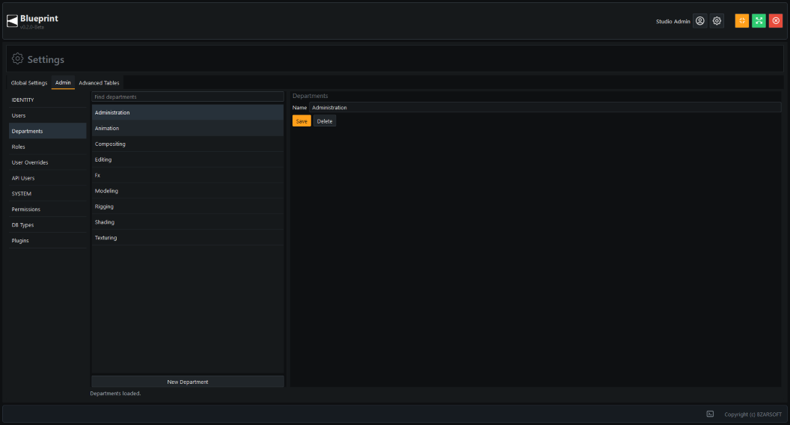Select the Rigging department in list
790x425 pixels.
click(x=188, y=207)
